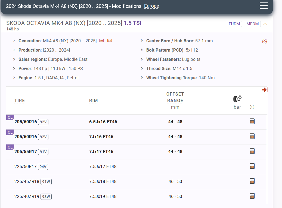The image size is (282, 208).
Task: Click the OE badge on 7Jx16 row
Action: 10,132
